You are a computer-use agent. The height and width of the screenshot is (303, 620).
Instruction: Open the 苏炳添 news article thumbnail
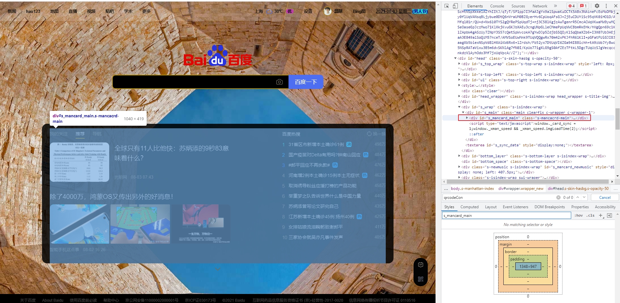tap(79, 162)
